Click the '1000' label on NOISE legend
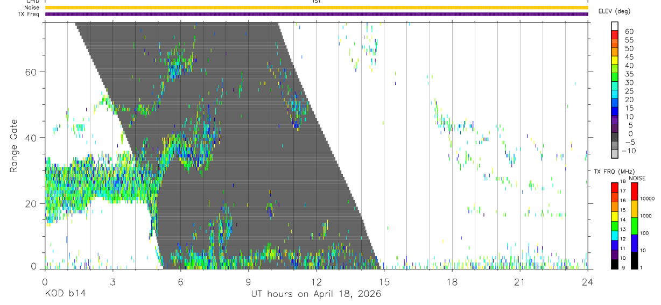Viewport: 661px width, 305px height. click(x=645, y=216)
